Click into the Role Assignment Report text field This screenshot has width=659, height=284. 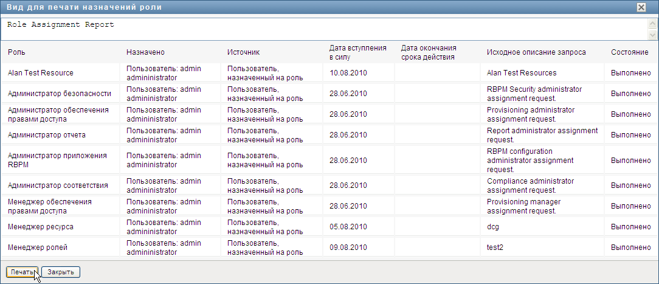pos(325,29)
